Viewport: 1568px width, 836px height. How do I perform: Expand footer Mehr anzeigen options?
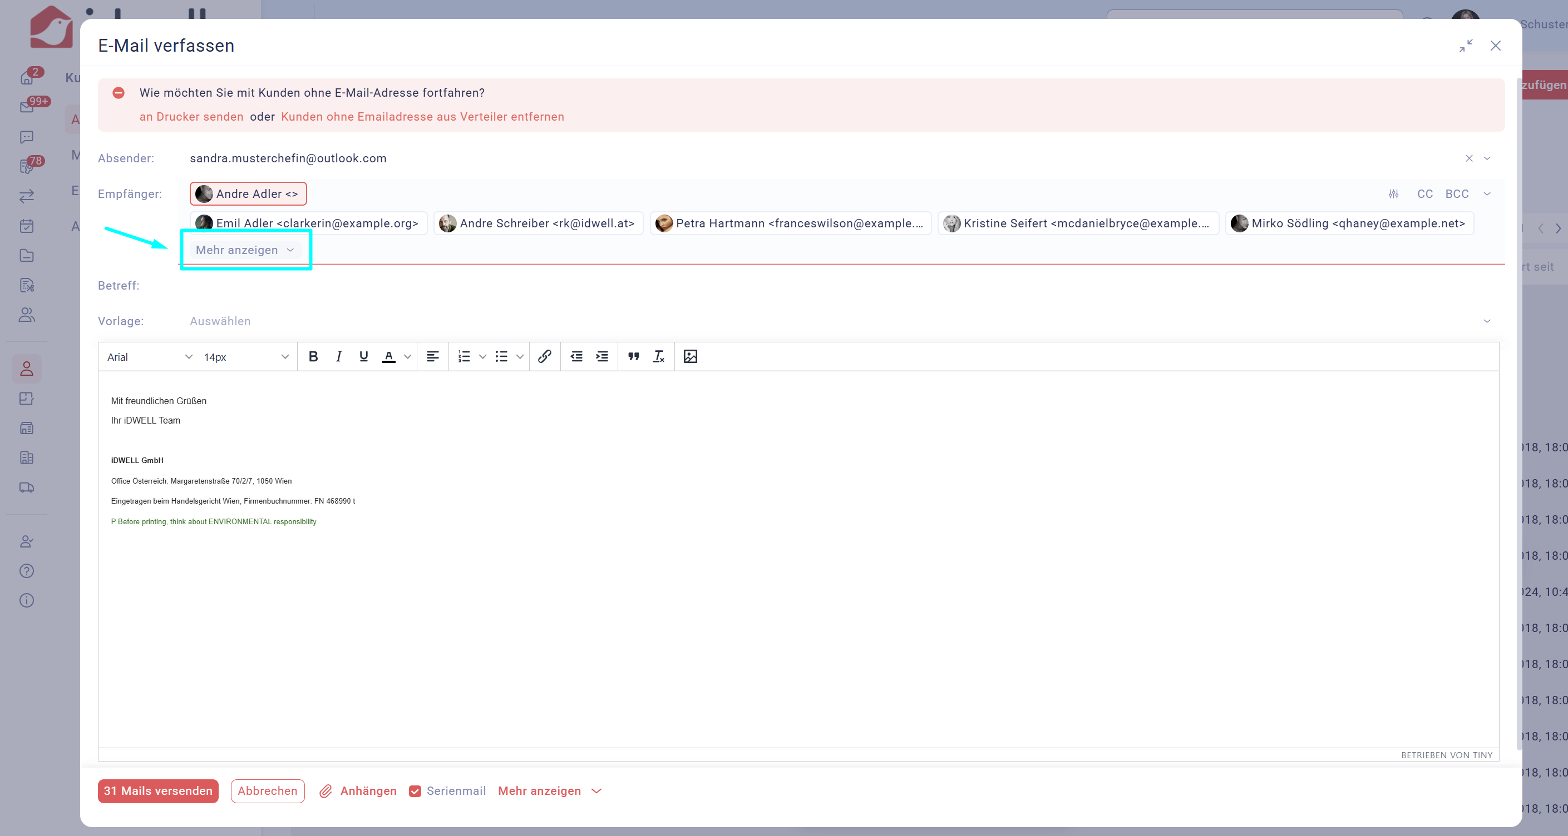(549, 791)
